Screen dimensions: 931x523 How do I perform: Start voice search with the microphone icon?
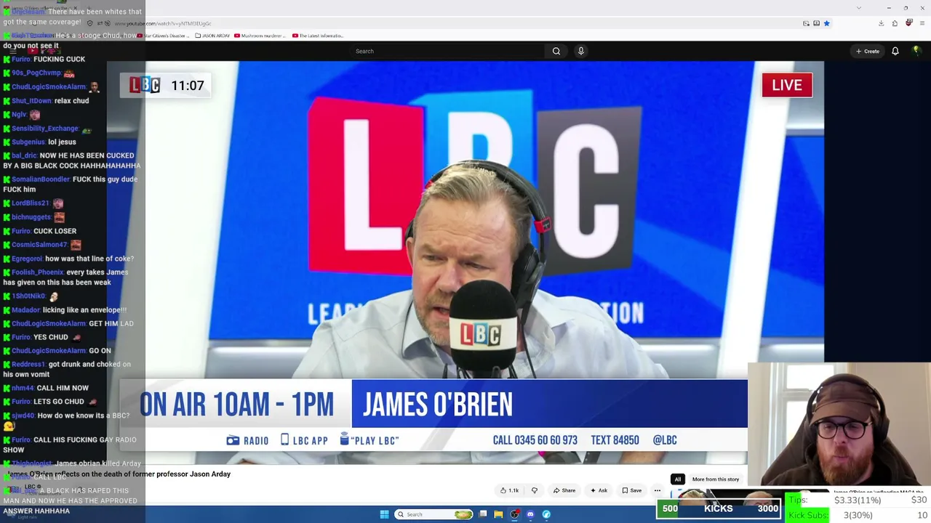[x=580, y=51]
